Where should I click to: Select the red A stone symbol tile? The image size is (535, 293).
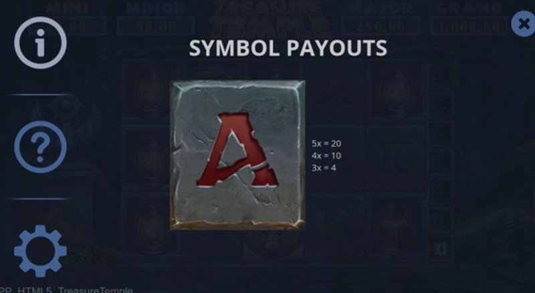[237, 155]
